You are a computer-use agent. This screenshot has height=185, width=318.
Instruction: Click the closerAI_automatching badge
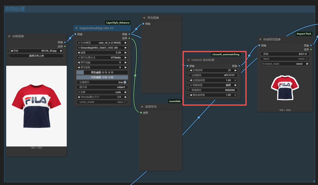click(x=226, y=54)
